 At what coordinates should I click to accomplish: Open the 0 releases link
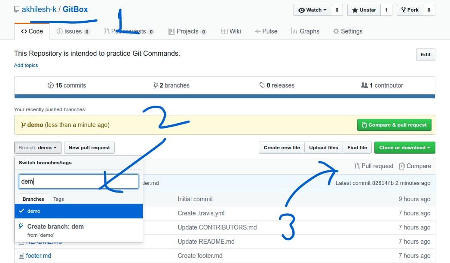(x=277, y=85)
